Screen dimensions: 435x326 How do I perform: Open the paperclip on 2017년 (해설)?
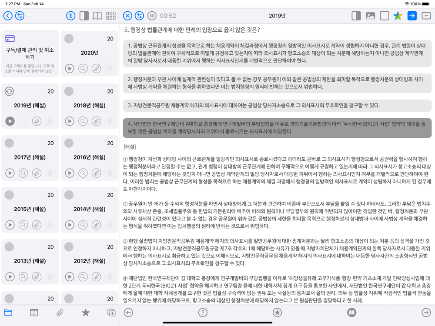(x=37, y=173)
